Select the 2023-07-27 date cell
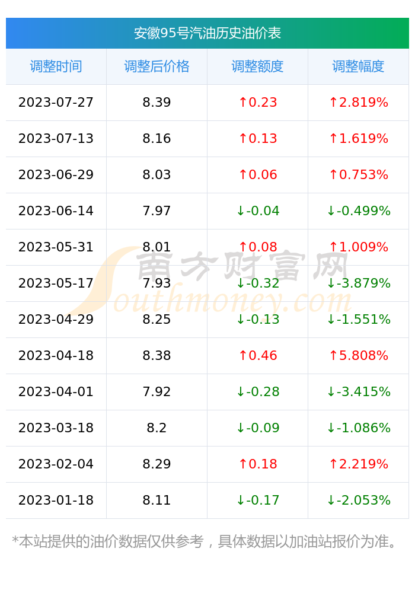Screen dimensions: 415x593 56,103
